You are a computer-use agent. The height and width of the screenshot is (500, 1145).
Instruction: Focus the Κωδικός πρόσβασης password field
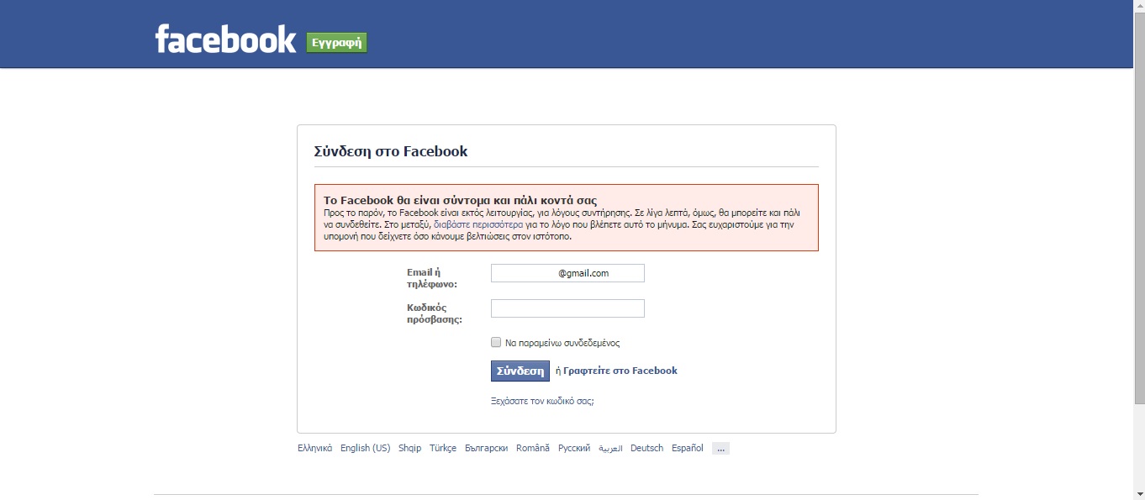(567, 308)
